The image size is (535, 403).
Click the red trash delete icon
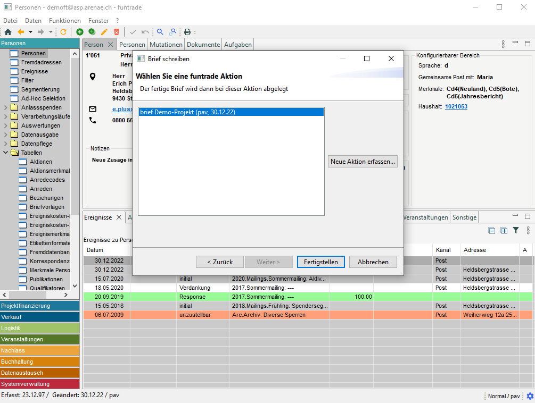(117, 32)
